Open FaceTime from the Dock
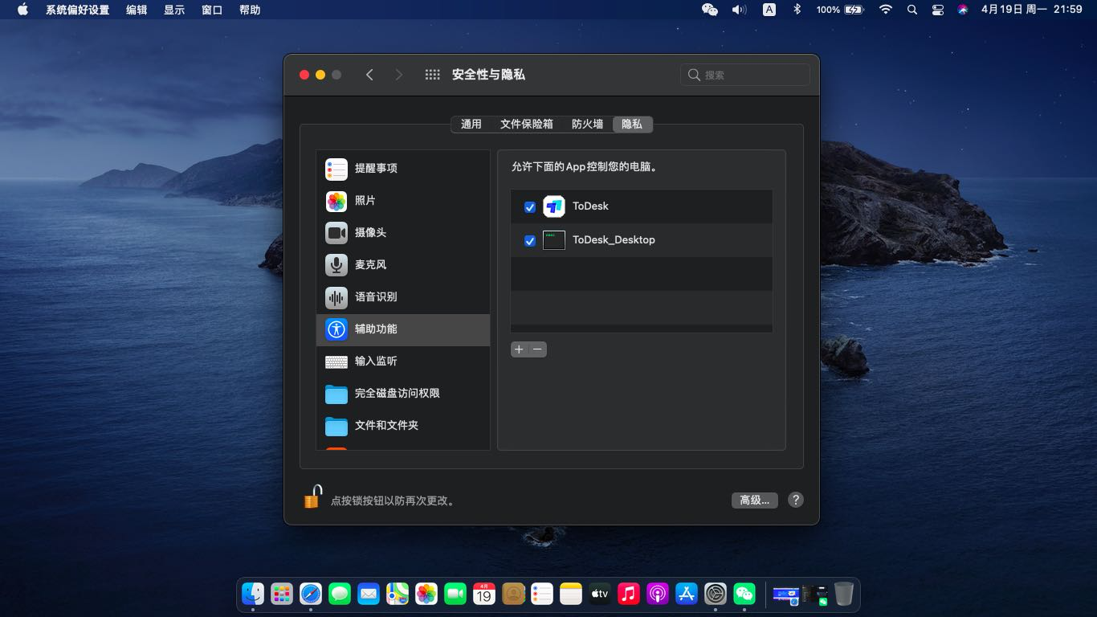This screenshot has width=1097, height=617. tap(455, 594)
